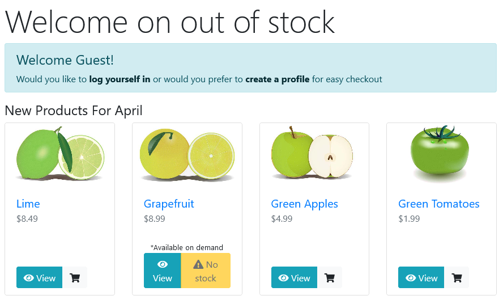
Task: Click View for Green Tomatoes
Action: [421, 277]
